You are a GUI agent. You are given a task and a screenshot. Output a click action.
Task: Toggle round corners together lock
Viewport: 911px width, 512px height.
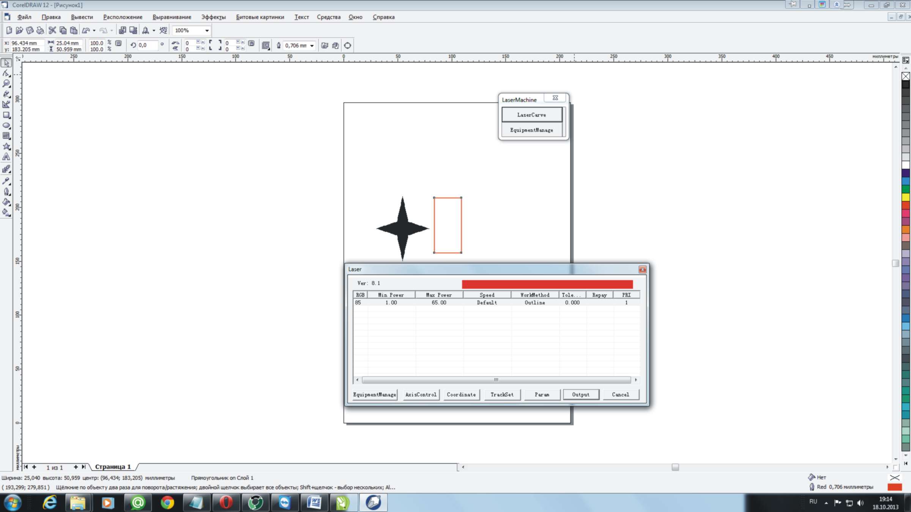pos(251,43)
